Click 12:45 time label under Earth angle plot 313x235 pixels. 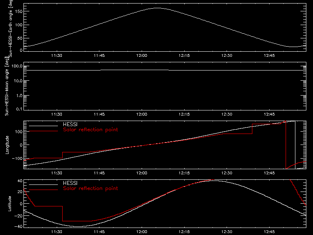pyautogui.click(x=269, y=55)
